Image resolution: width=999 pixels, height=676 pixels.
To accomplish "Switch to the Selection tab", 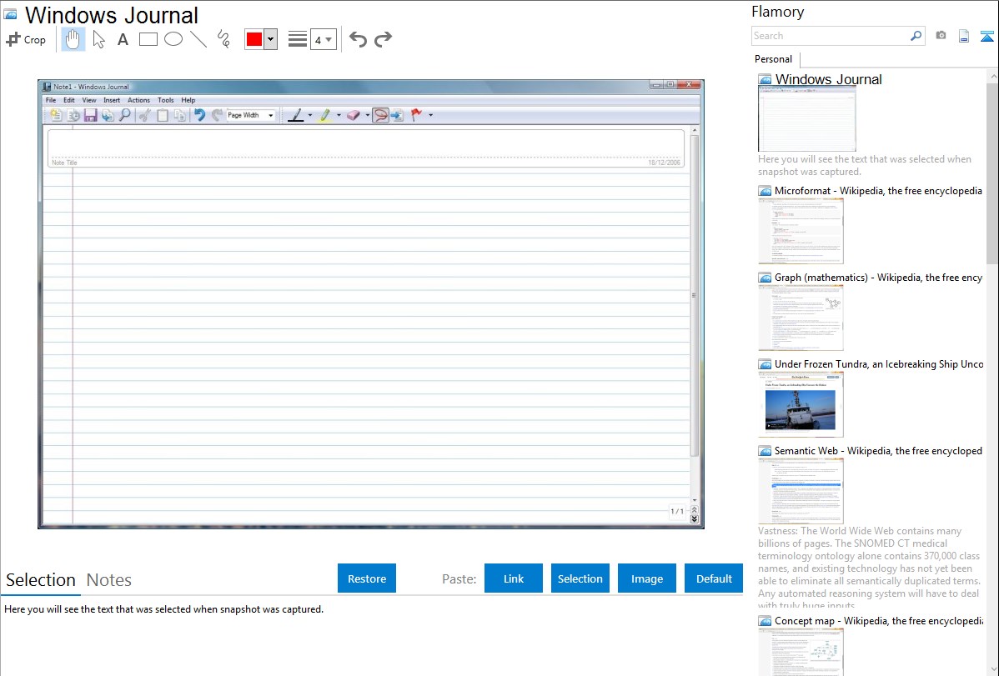I will click(x=41, y=580).
